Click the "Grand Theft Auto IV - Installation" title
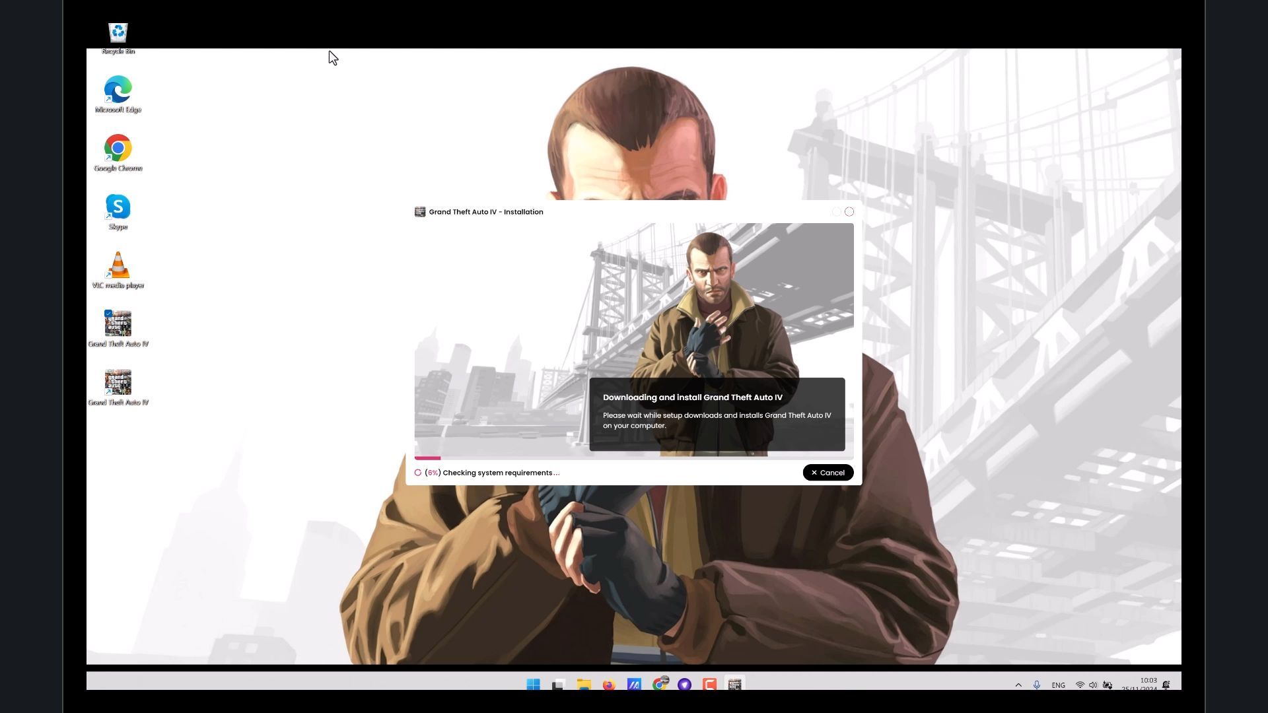1268x713 pixels. tap(486, 212)
